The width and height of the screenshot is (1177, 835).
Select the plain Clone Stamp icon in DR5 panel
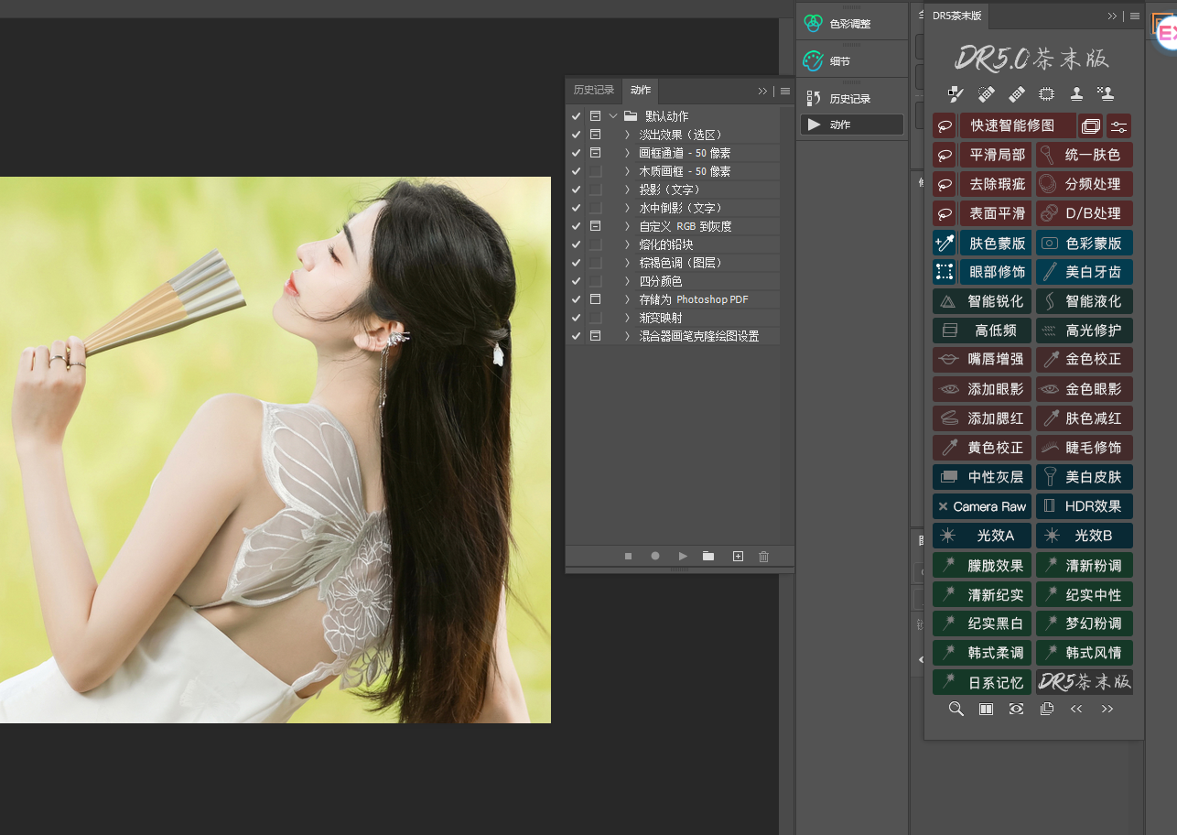tap(1077, 93)
